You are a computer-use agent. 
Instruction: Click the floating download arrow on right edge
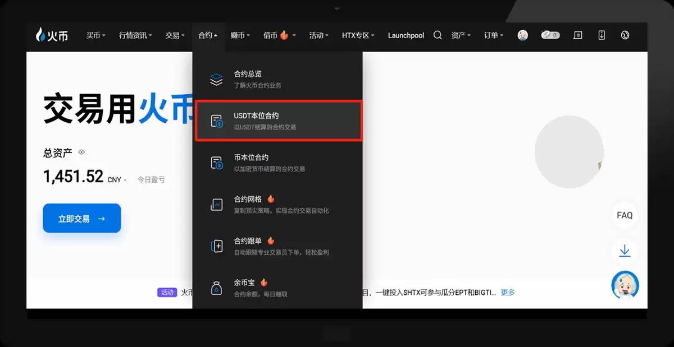click(625, 251)
